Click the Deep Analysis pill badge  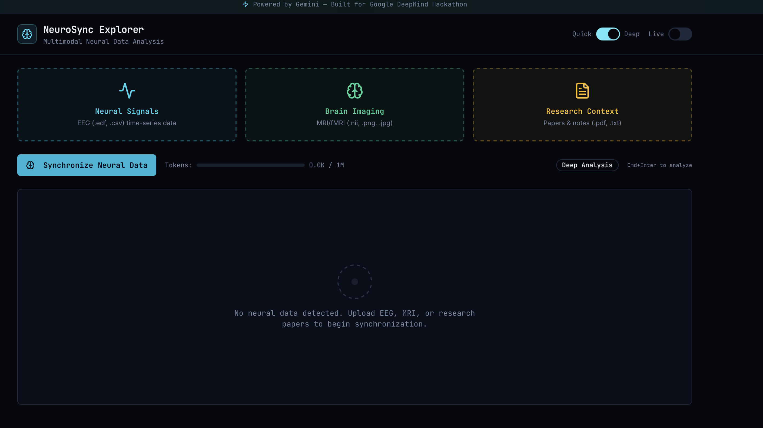pyautogui.click(x=587, y=165)
